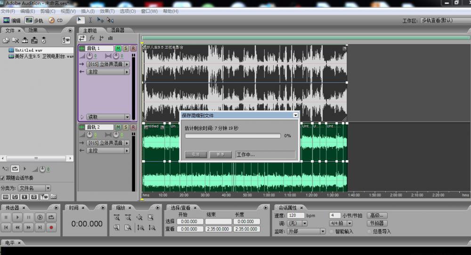Viewport: 471px width, 255px height.
Task: Open the 文件(F) menu
Action: coord(8,11)
